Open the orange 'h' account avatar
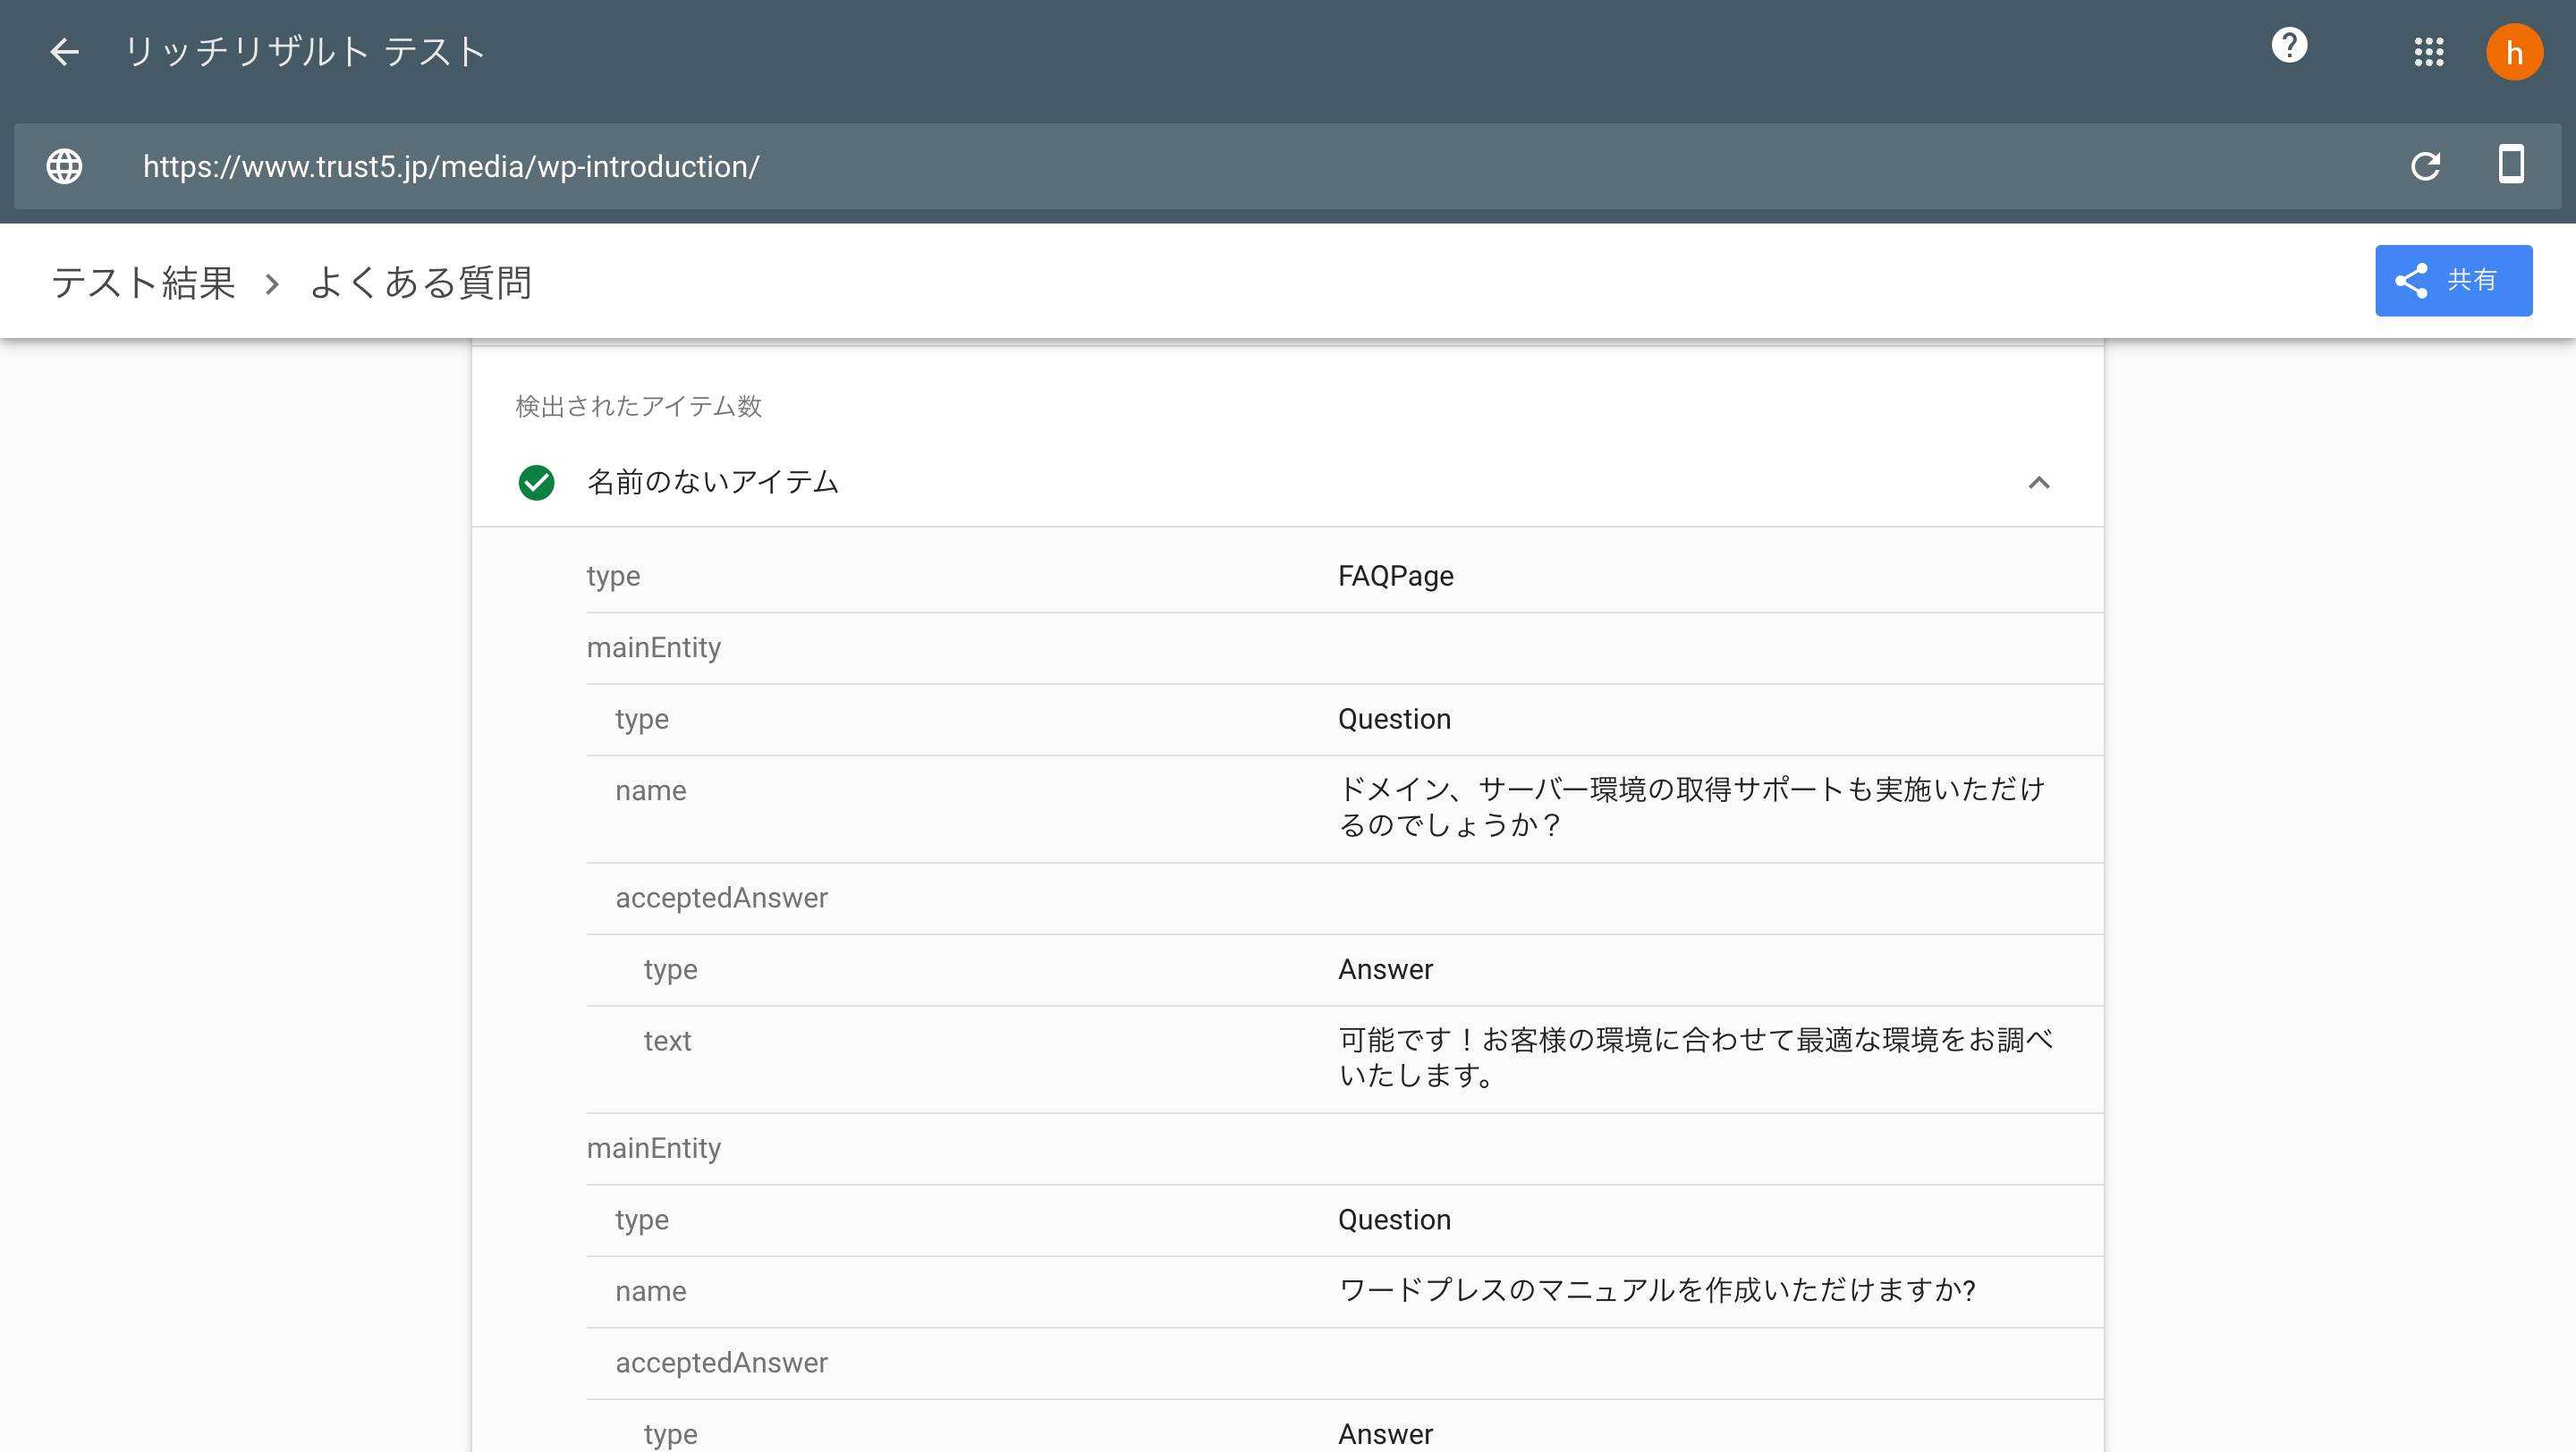The image size is (2576, 1452). (2514, 52)
